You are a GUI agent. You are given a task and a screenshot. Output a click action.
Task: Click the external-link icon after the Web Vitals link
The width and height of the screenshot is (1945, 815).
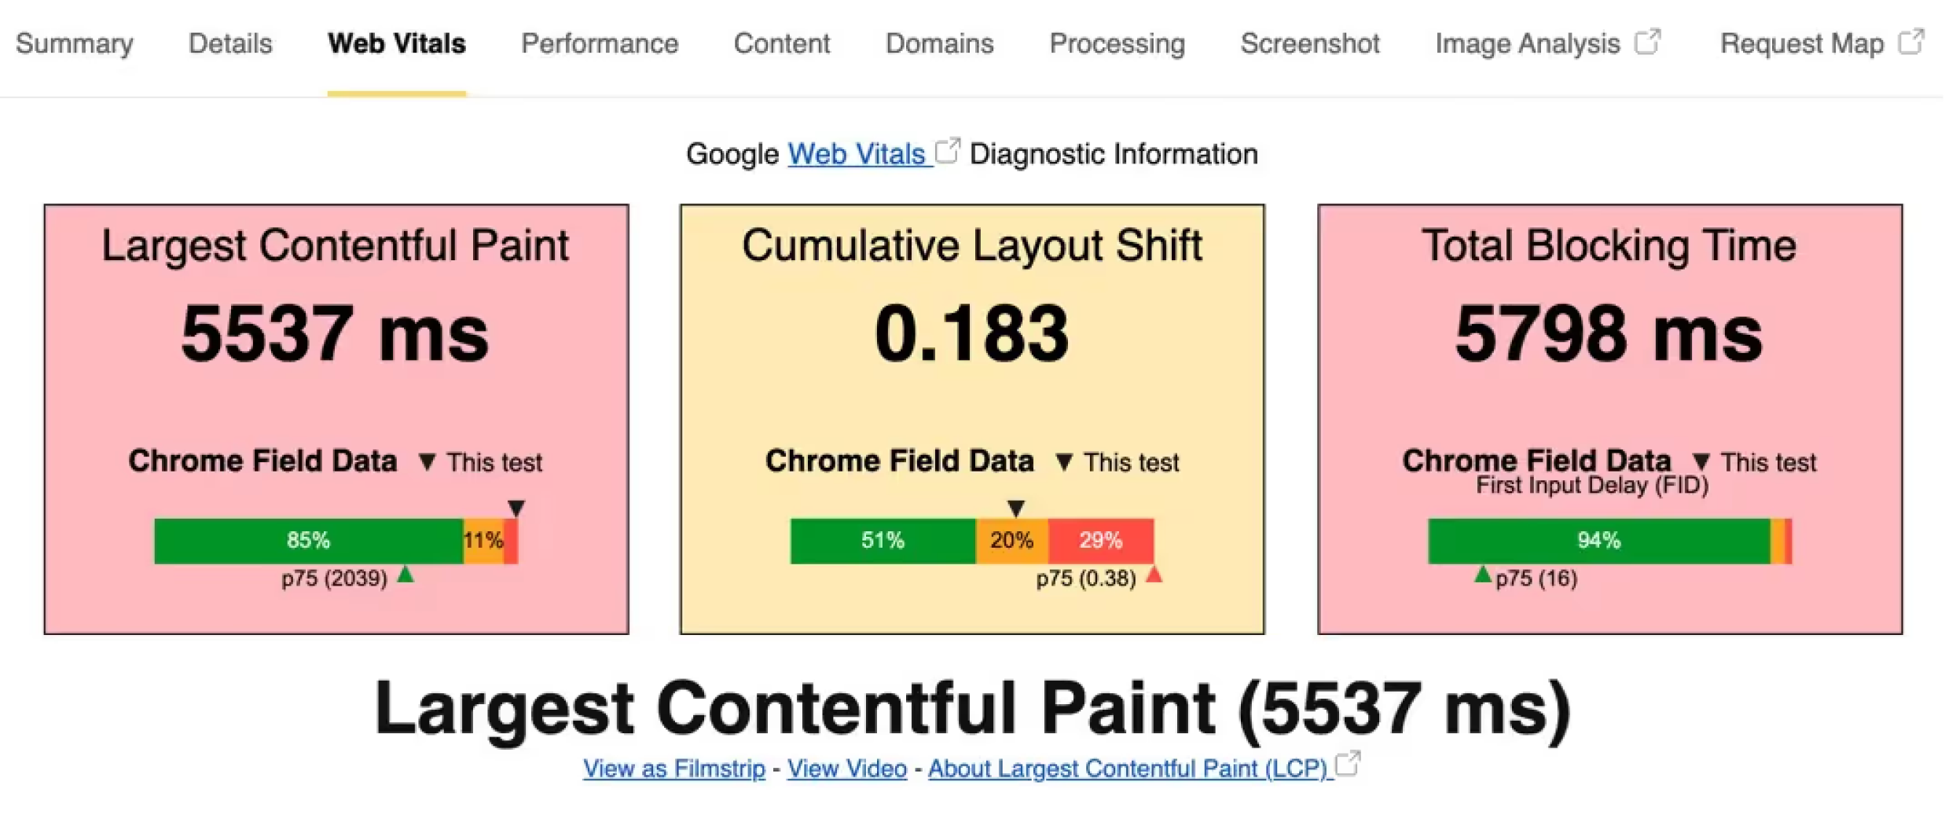point(948,151)
